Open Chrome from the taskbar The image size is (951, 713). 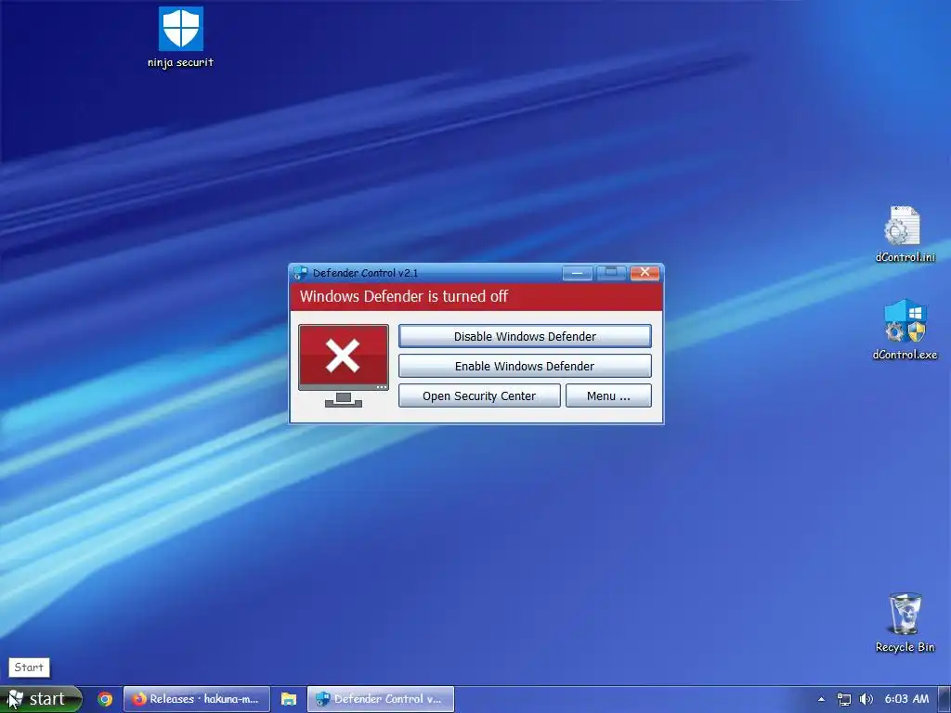(x=105, y=699)
